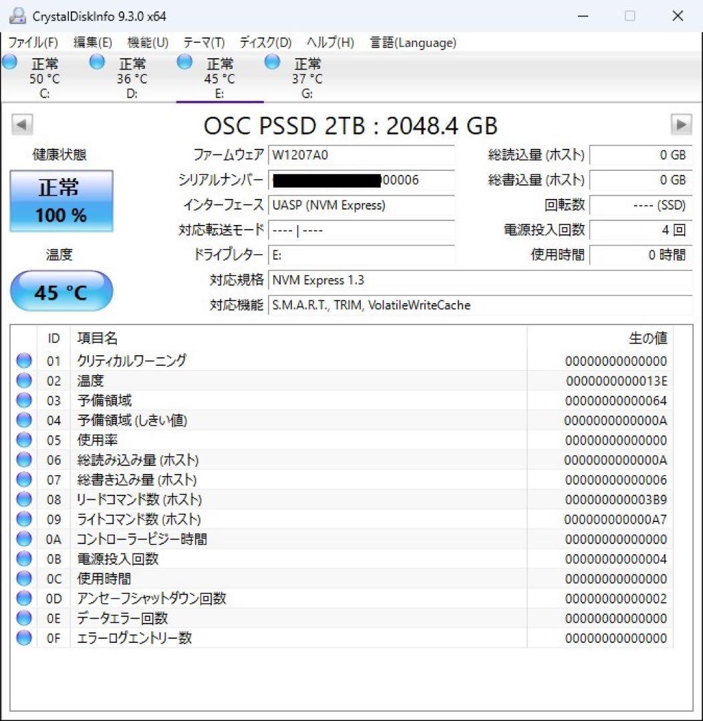Viewport: 703px width, 721px height.
Task: Click status orb for リードコマンド数 row
Action: pyautogui.click(x=24, y=499)
